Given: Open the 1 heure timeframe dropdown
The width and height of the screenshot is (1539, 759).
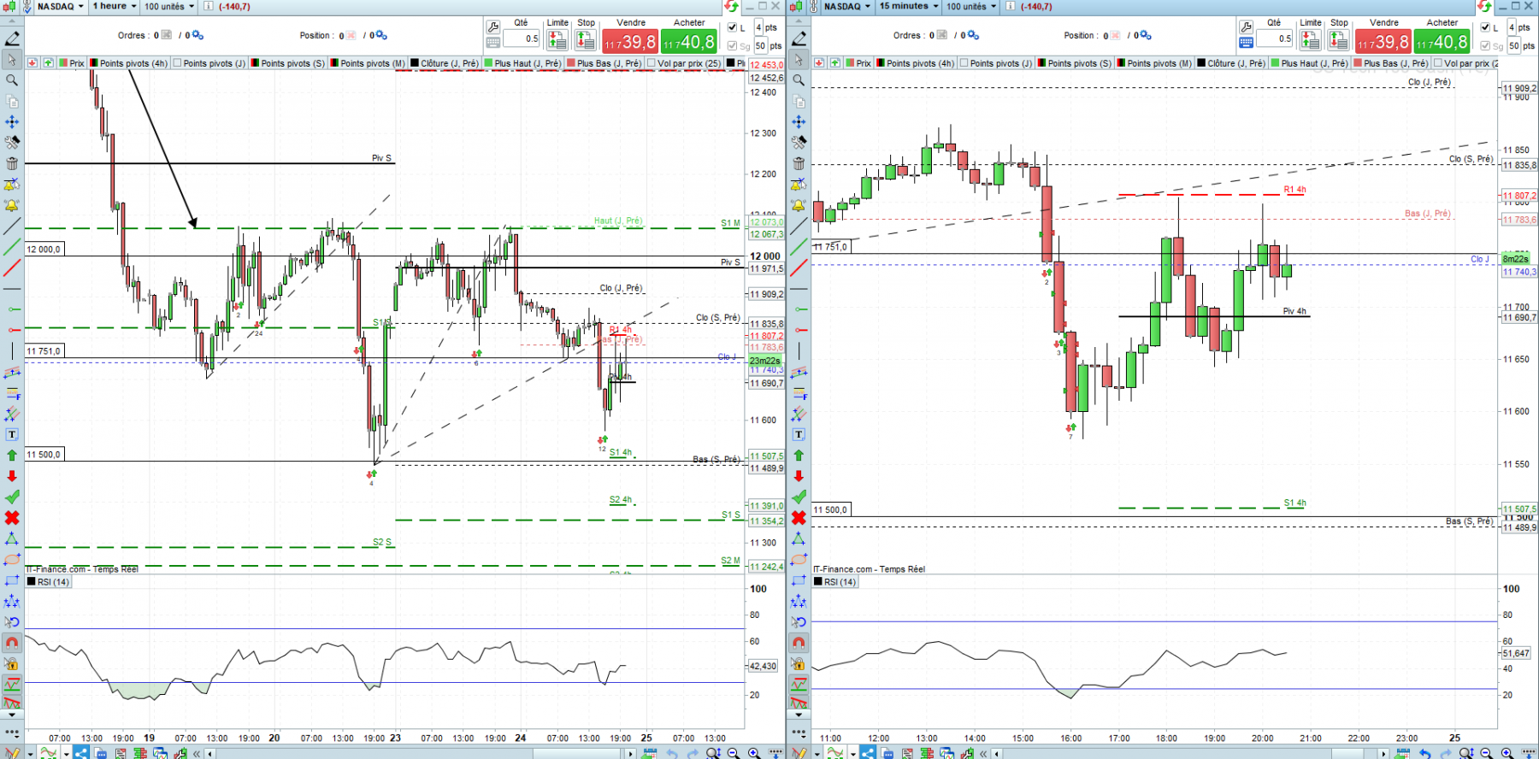Looking at the screenshot, I should tap(115, 6).
